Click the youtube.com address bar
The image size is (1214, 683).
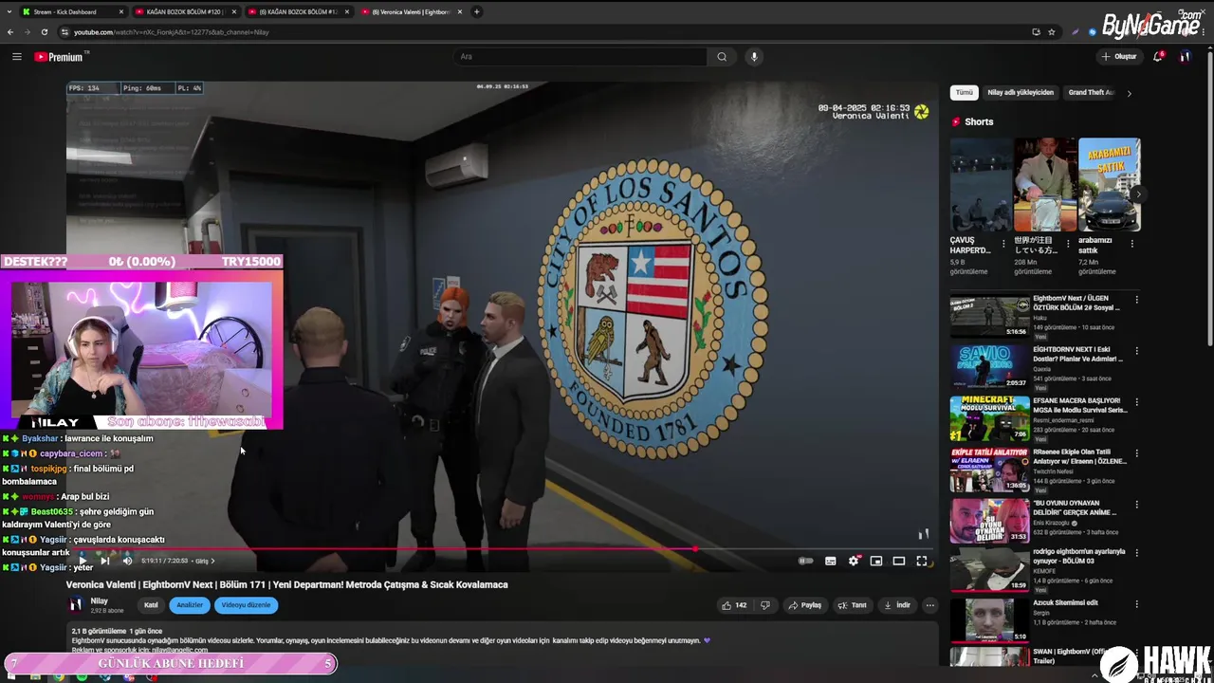pyautogui.click(x=550, y=32)
